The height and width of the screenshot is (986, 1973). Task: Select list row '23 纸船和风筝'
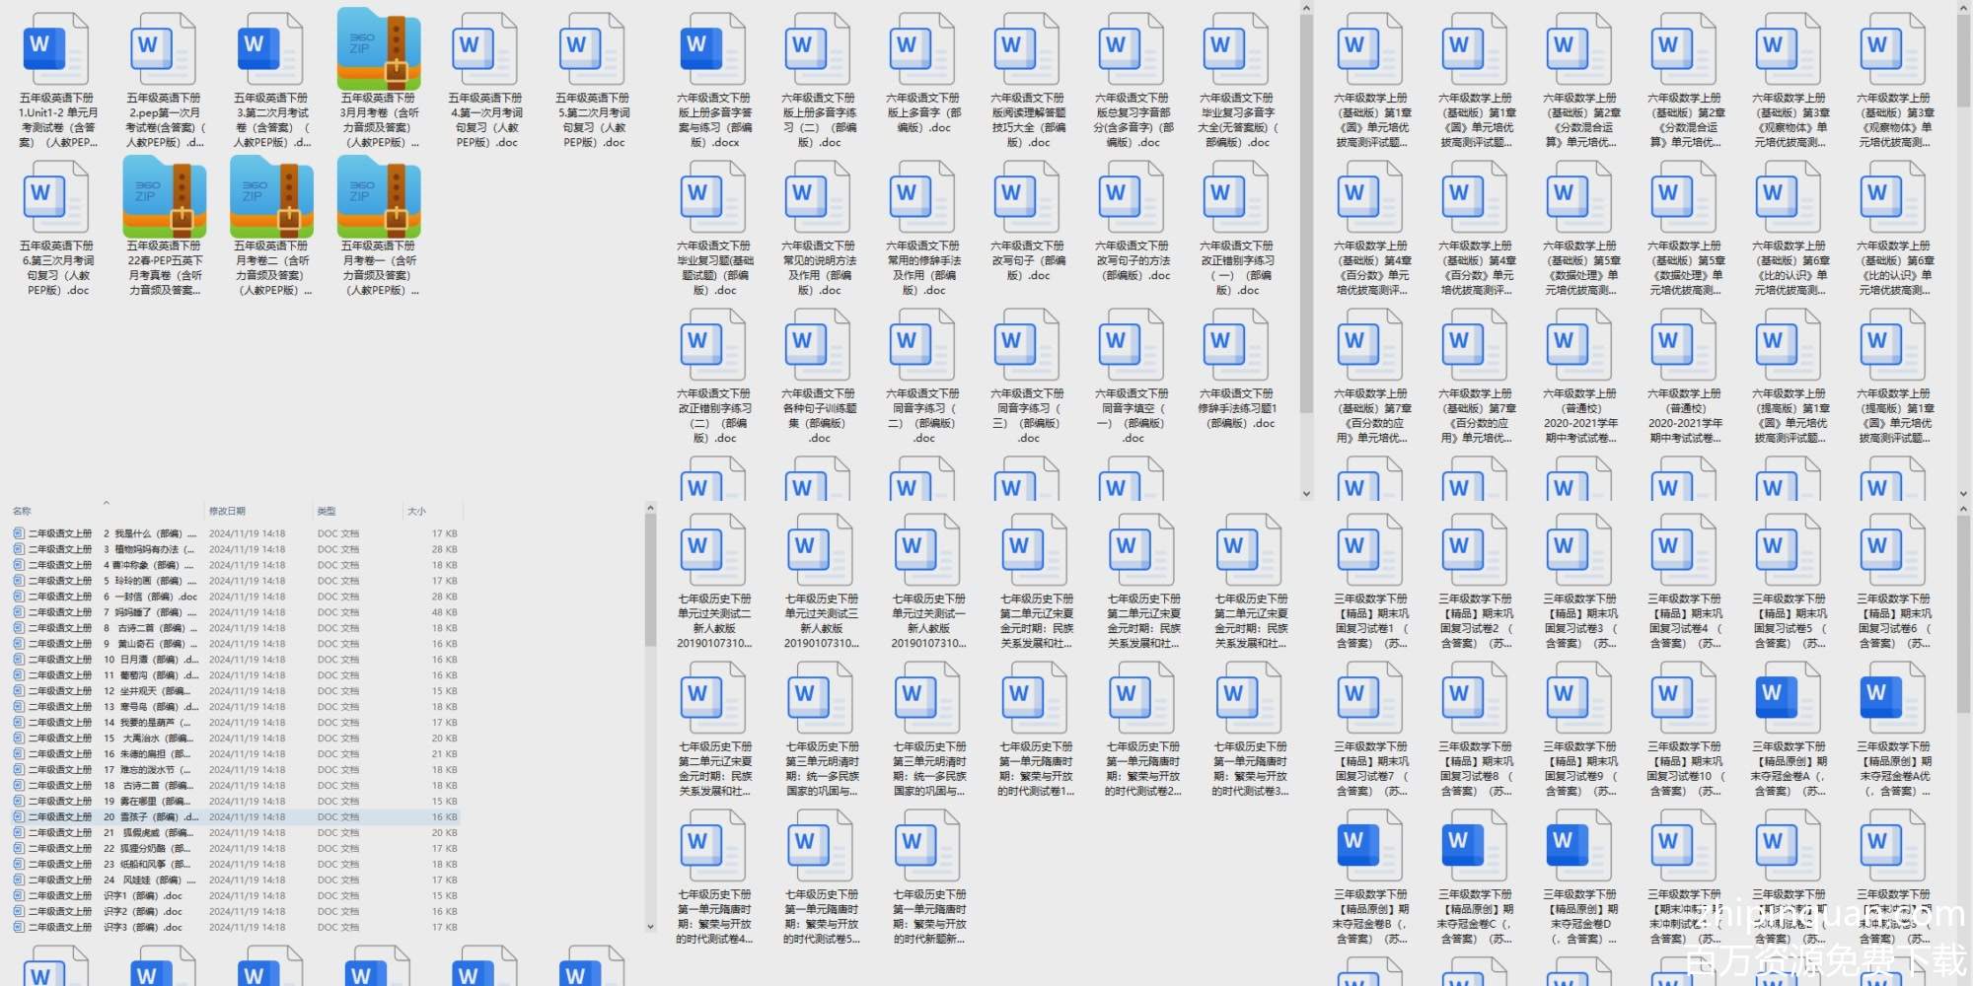click(235, 865)
